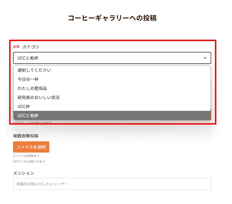
Task: Click the category dropdown arrow icon
Action: point(205,58)
